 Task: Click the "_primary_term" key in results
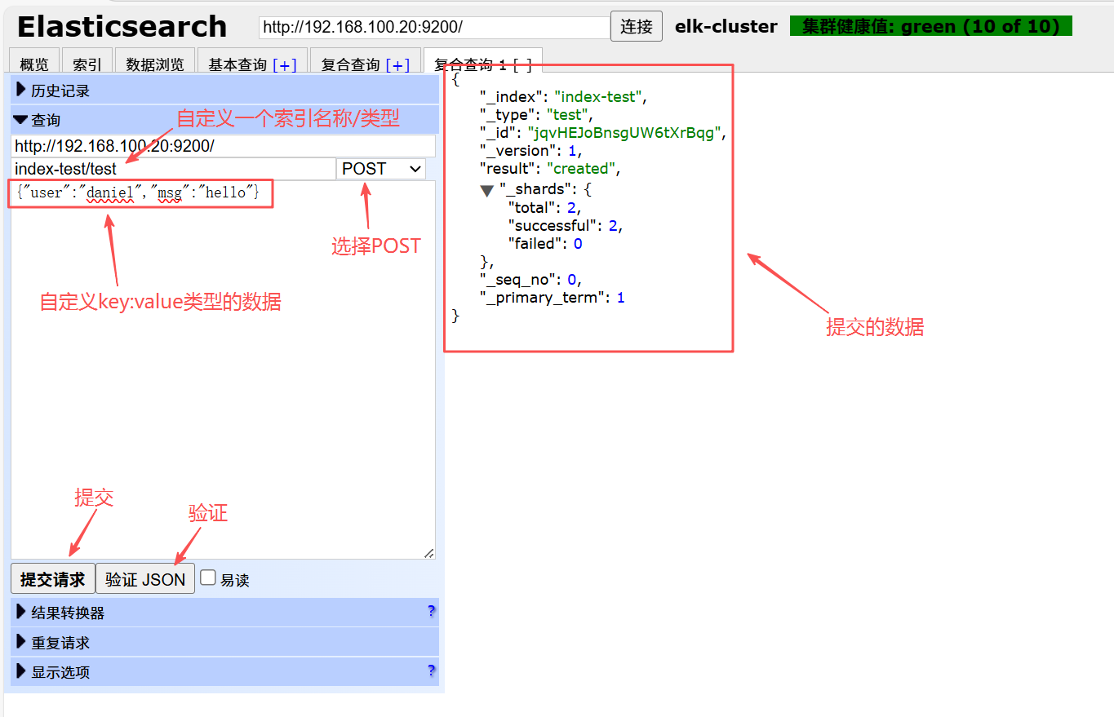(544, 298)
